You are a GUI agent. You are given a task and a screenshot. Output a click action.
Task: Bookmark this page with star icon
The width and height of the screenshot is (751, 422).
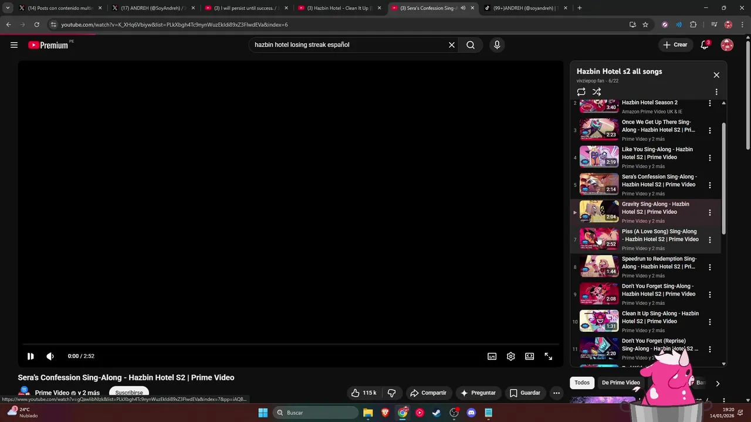click(645, 25)
